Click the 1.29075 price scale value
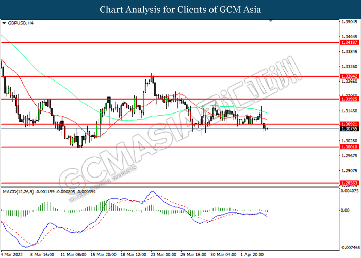This screenshot has height=258, width=361. pos(350,171)
